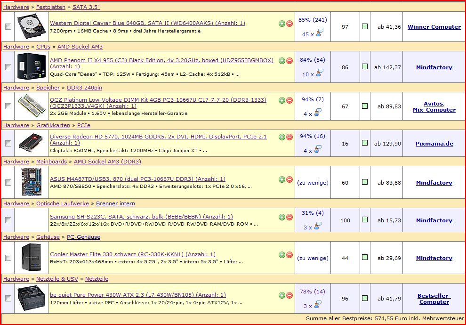Increase quantity of Western Digital Caviar Blue

coord(282,24)
